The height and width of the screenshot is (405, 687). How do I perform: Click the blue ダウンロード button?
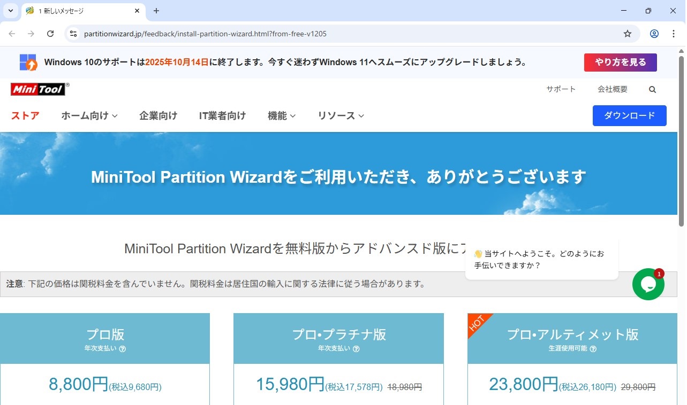629,116
